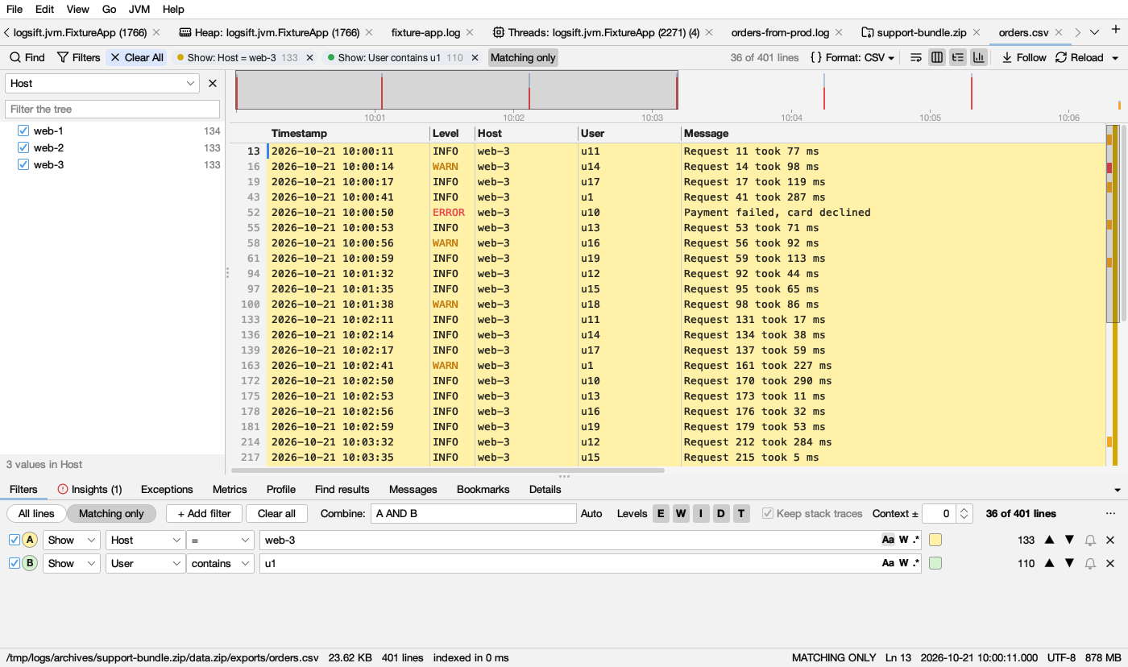Toggle the columns view icon
The image size is (1128, 667).
click(937, 57)
